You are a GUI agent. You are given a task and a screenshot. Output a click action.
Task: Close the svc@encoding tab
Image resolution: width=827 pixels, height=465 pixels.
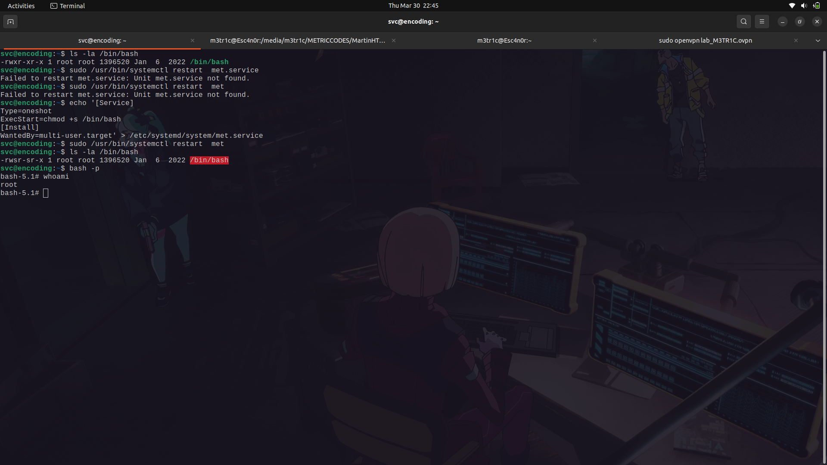[193, 40]
